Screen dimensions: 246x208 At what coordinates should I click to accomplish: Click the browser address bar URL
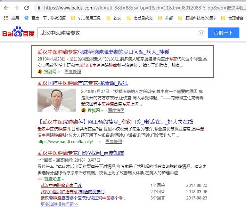coord(145,8)
